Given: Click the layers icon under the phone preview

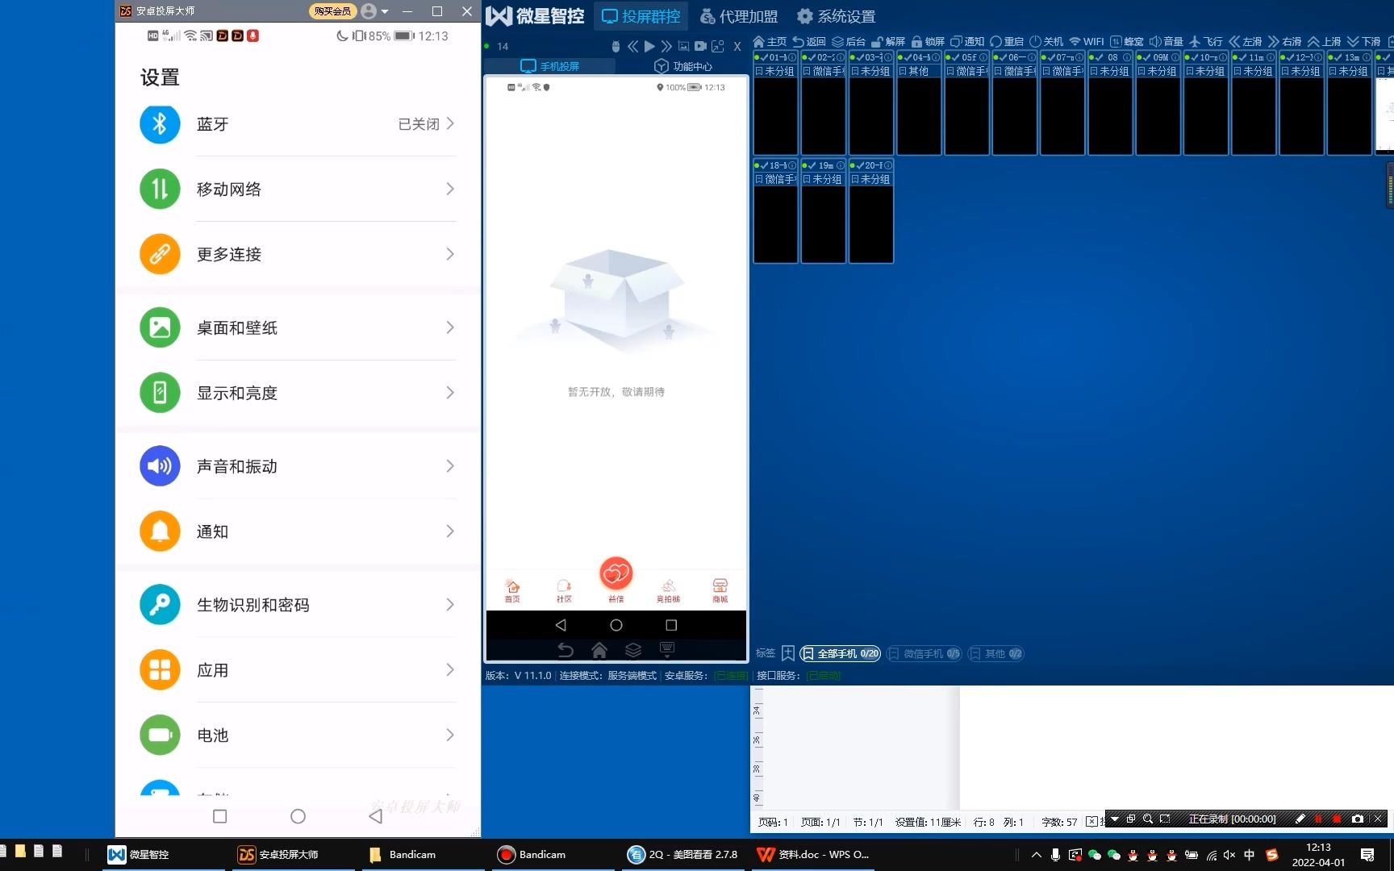Looking at the screenshot, I should point(633,649).
